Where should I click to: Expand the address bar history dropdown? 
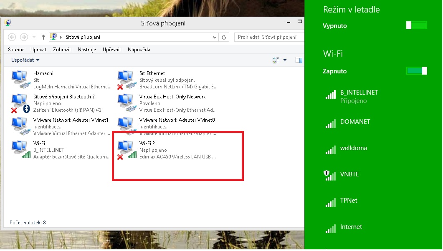point(215,37)
